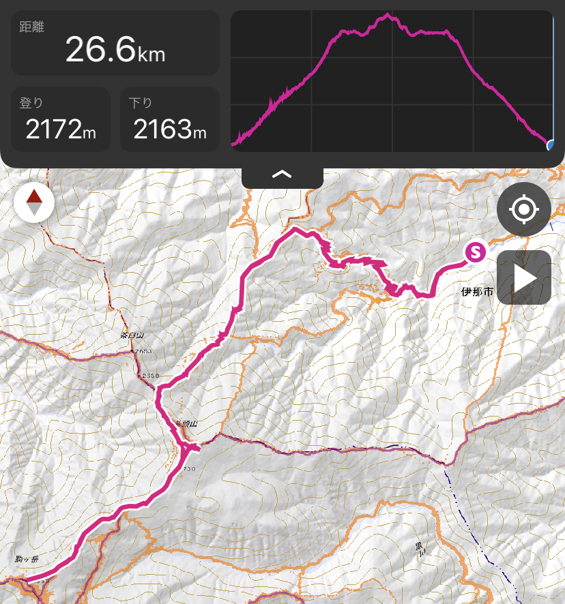
Task: Open the 距離 26.6km distance card
Action: point(115,43)
